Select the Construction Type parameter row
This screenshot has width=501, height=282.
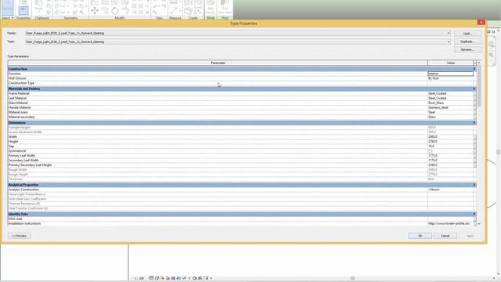[x=242, y=83]
